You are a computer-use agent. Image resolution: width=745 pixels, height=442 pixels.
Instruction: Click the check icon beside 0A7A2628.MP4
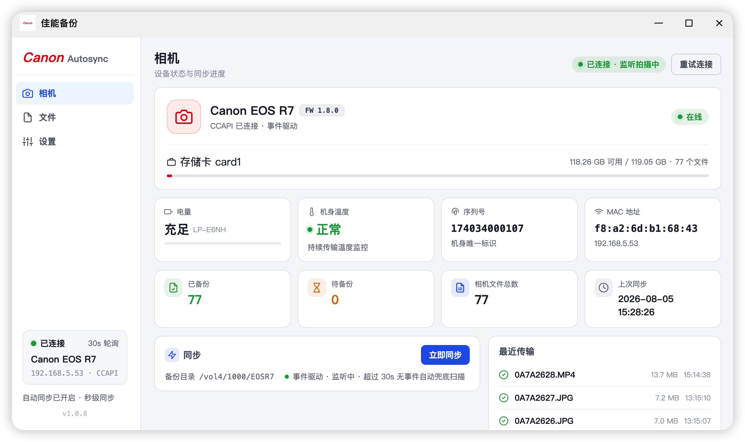[x=504, y=375]
